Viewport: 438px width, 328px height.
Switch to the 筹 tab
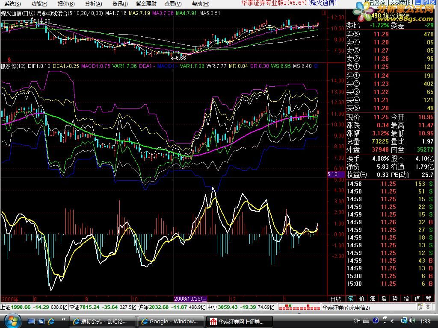pos(429,299)
